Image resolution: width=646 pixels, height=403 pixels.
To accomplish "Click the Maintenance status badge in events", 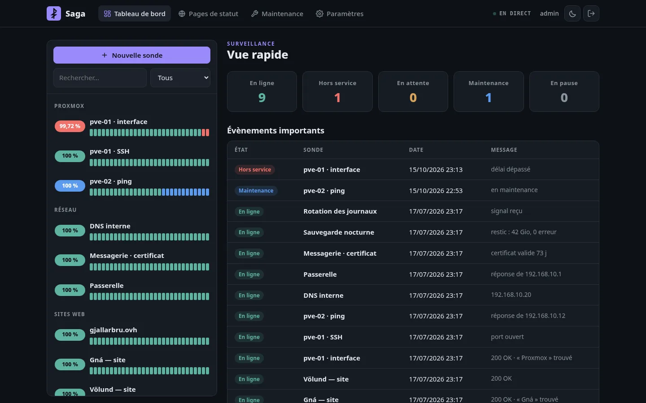I will 256,191.
